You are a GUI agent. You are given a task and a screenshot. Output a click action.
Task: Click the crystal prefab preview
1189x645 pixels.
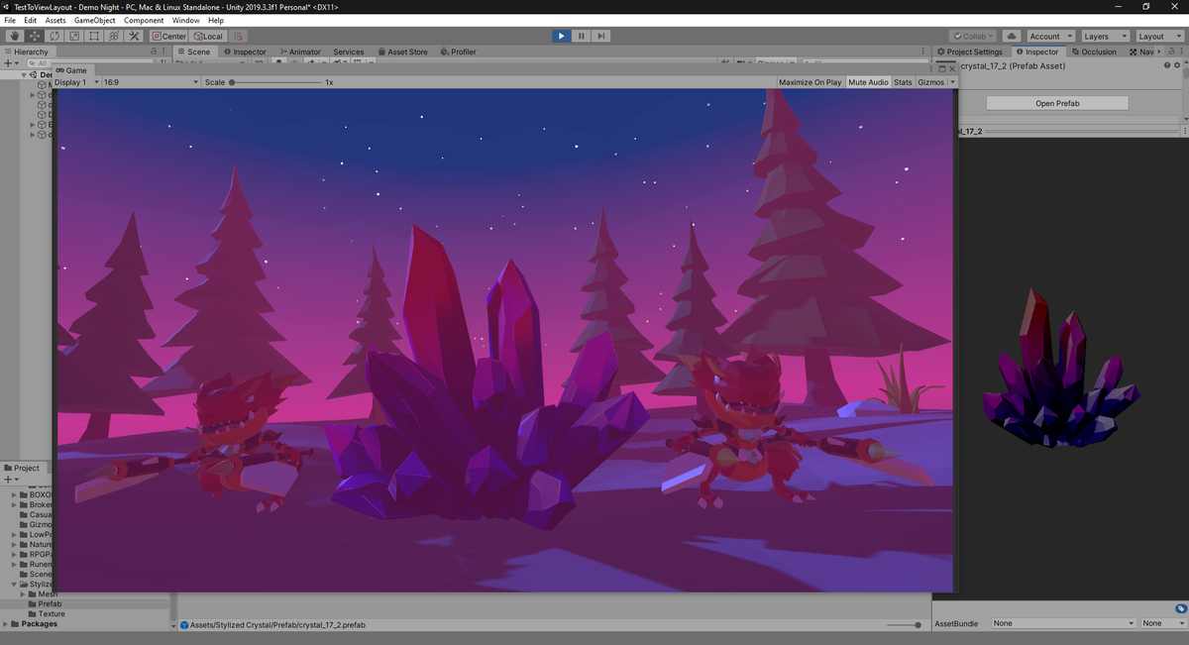[1059, 369]
